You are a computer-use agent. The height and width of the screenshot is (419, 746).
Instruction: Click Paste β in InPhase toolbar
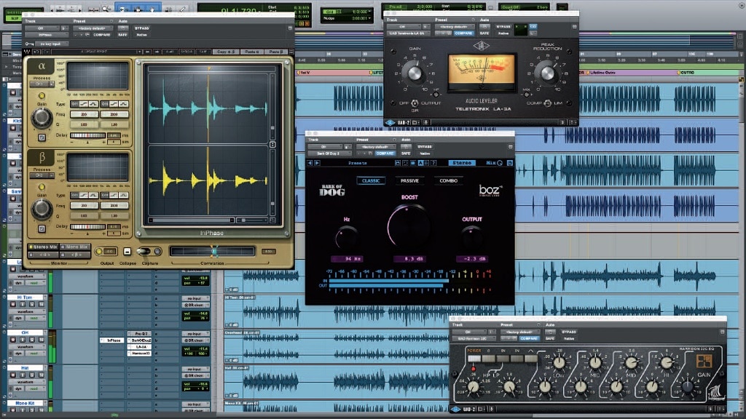(275, 52)
